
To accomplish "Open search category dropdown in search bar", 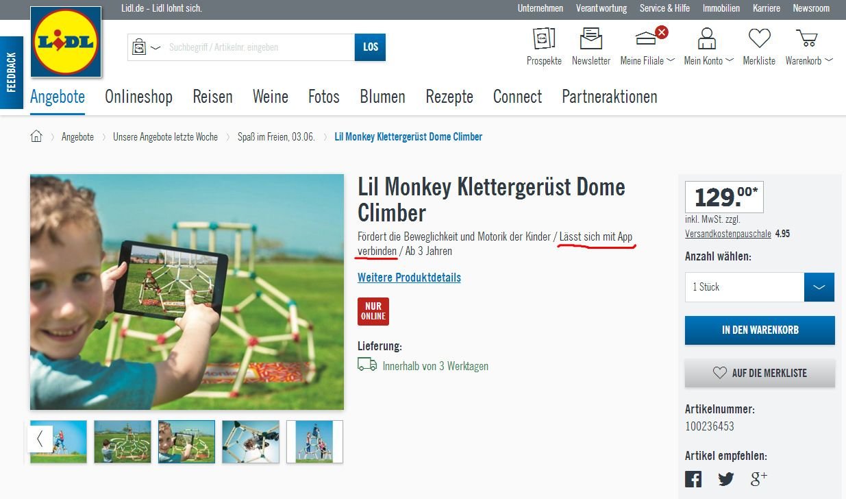I will (x=146, y=47).
